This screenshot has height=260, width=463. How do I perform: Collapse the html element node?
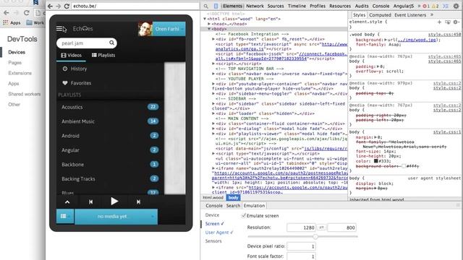[x=204, y=19]
